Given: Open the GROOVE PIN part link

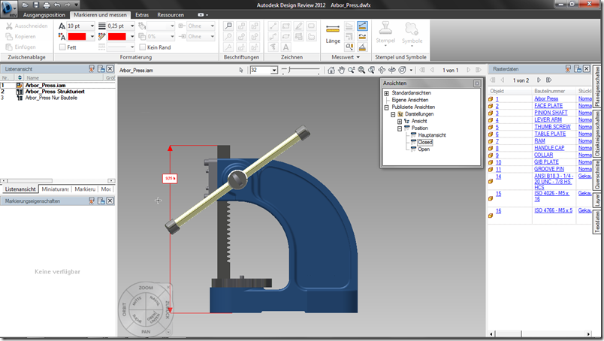Looking at the screenshot, I should coord(549,169).
